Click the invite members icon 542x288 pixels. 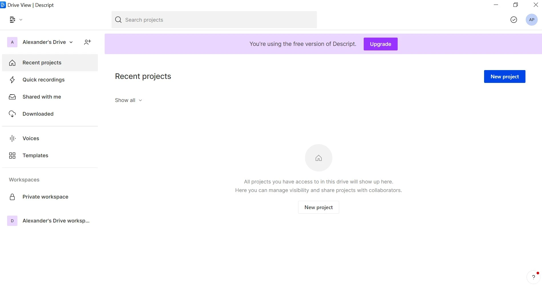click(x=88, y=42)
